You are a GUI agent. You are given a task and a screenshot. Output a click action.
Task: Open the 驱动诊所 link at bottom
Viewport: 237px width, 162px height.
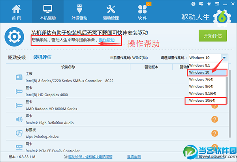click(90, 157)
